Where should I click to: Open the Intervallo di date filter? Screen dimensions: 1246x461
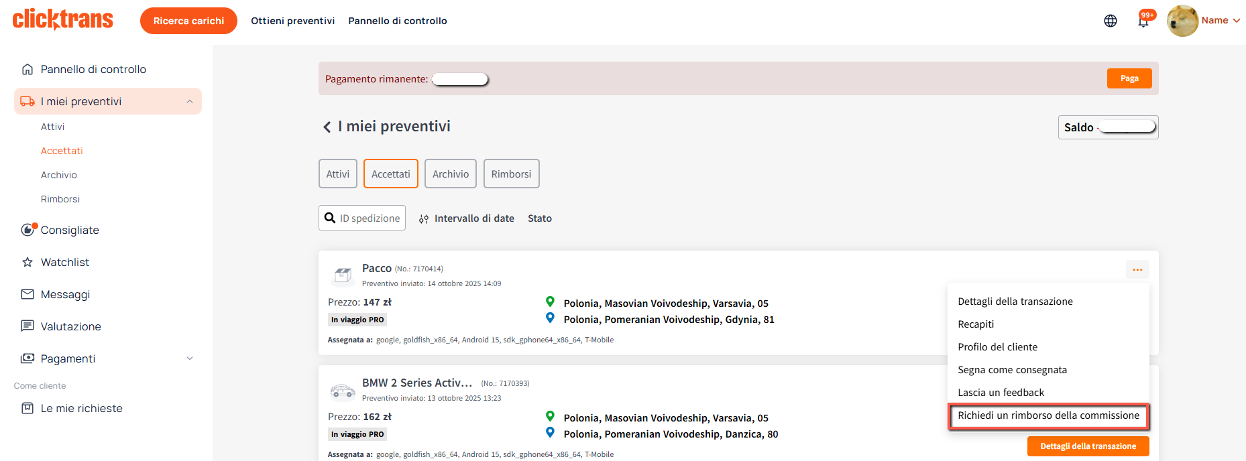(467, 218)
